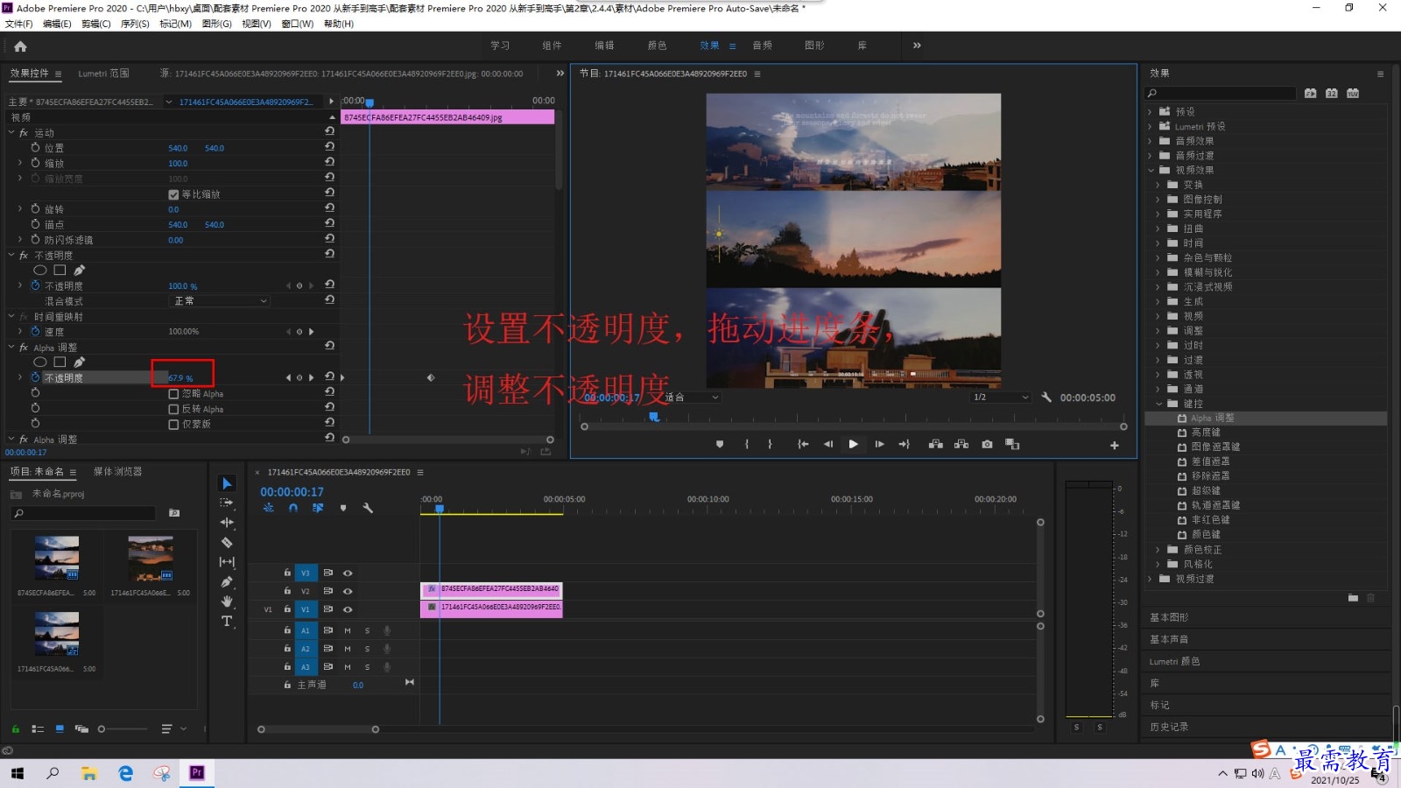Enable 反转 Alpha checkbox

point(173,409)
